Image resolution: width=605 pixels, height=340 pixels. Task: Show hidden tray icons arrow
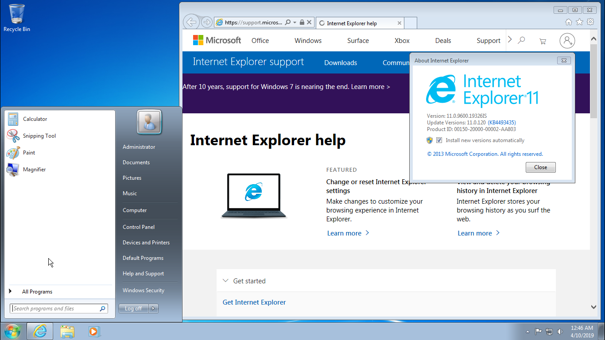(527, 332)
